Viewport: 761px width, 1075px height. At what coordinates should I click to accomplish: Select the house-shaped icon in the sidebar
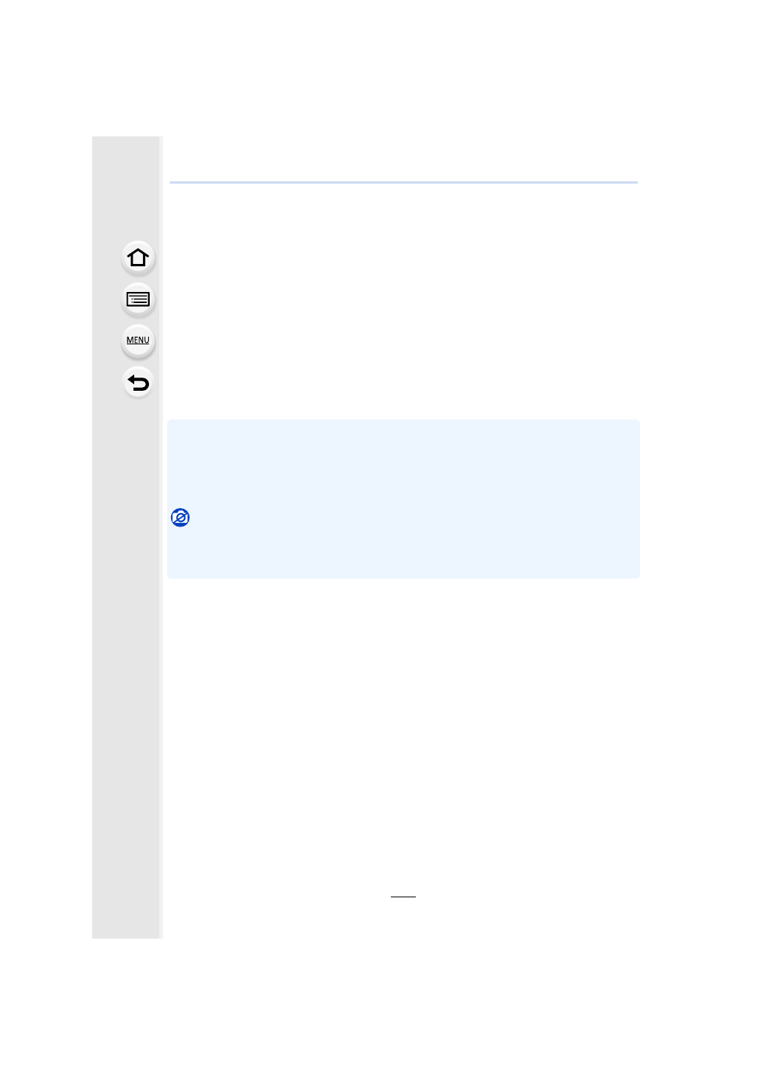pyautogui.click(x=138, y=258)
